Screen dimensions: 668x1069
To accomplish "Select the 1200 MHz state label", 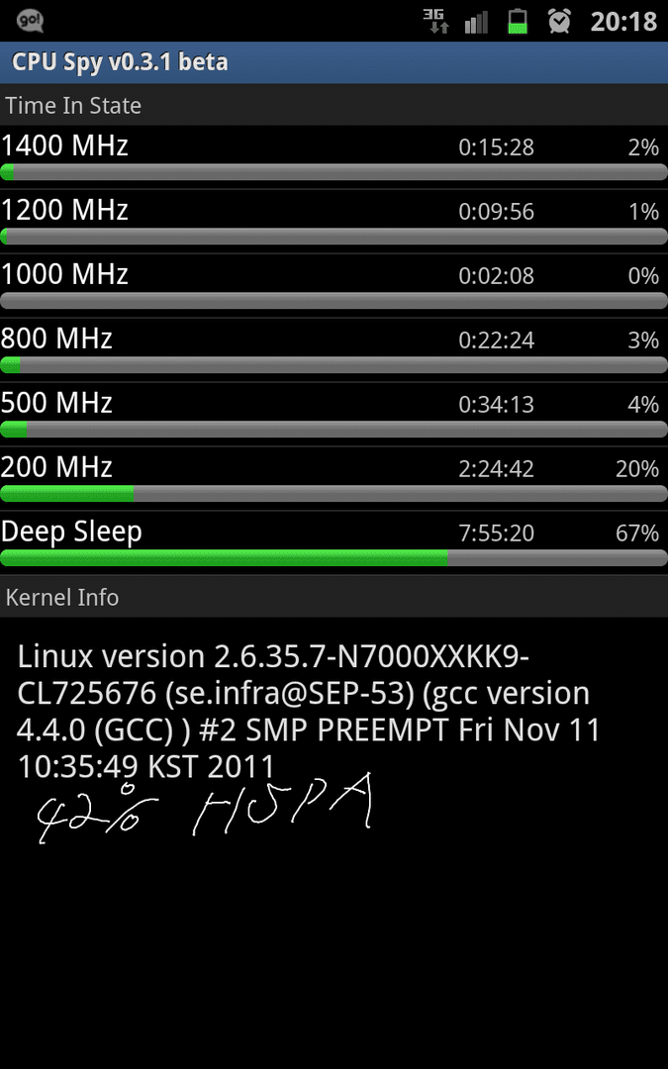I will (x=64, y=210).
